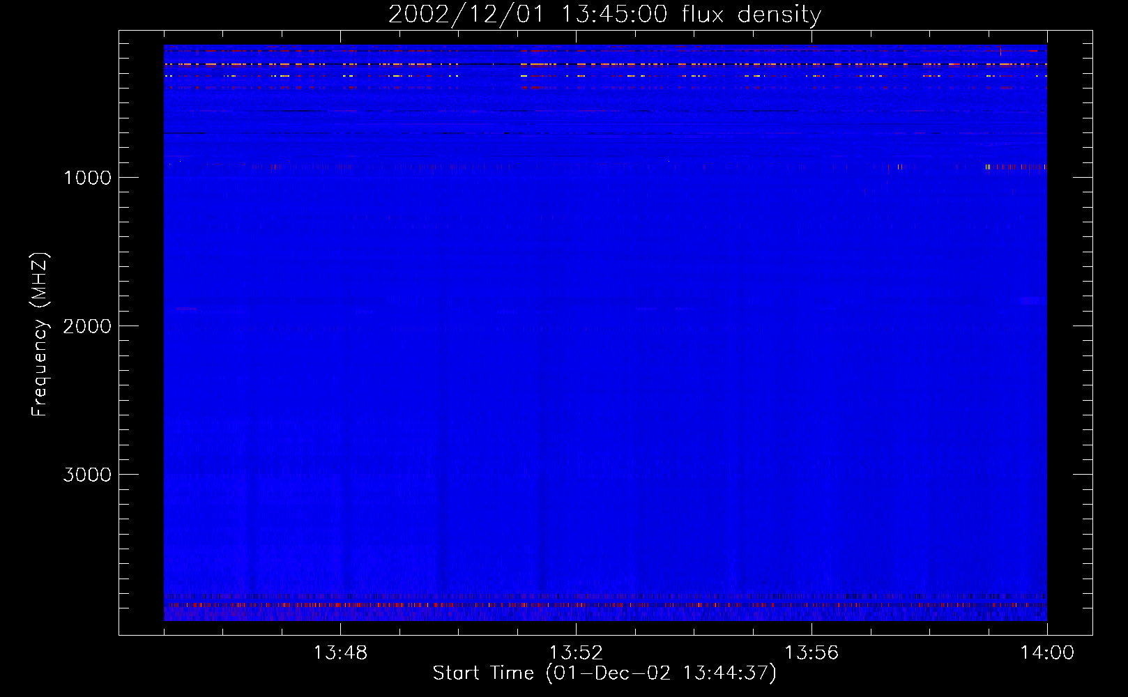Click the 14:00 time tick label

[1047, 653]
